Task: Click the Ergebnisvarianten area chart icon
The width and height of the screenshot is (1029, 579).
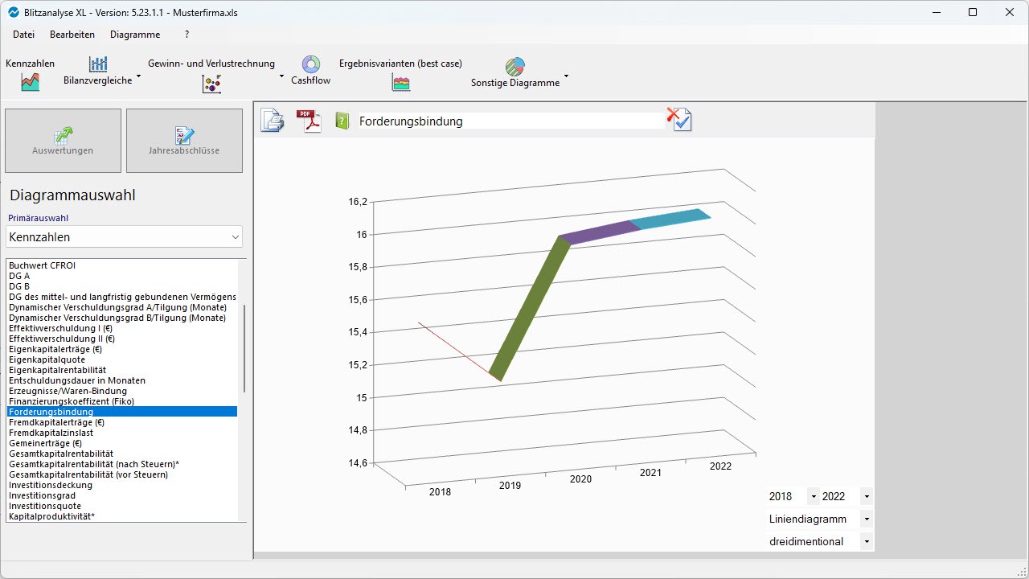Action: [x=401, y=82]
